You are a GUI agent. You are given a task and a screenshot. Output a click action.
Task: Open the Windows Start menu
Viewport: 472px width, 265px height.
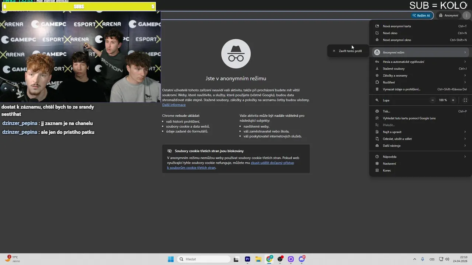(171, 259)
